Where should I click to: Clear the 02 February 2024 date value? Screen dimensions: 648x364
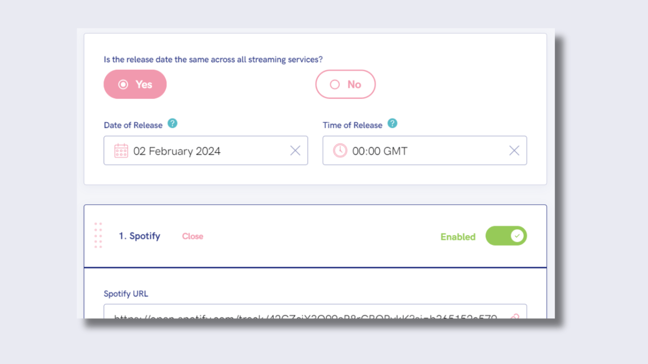coord(295,150)
